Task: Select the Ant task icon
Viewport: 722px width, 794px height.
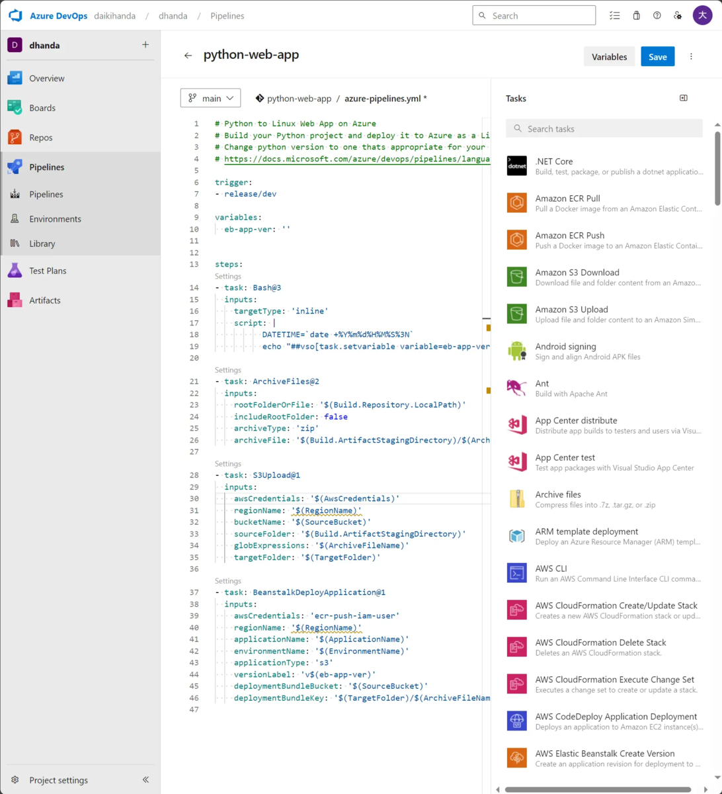Action: click(x=516, y=388)
